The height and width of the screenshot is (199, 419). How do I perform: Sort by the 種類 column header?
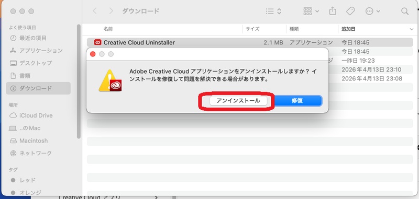click(x=294, y=29)
